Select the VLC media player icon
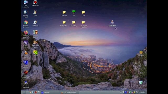 click(x=26, y=54)
